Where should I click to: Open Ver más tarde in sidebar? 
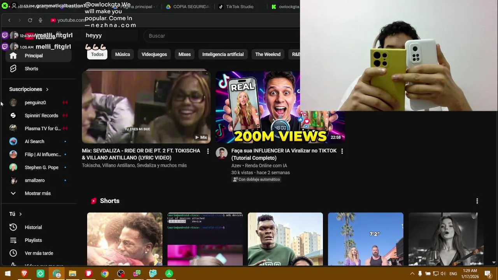[39, 253]
